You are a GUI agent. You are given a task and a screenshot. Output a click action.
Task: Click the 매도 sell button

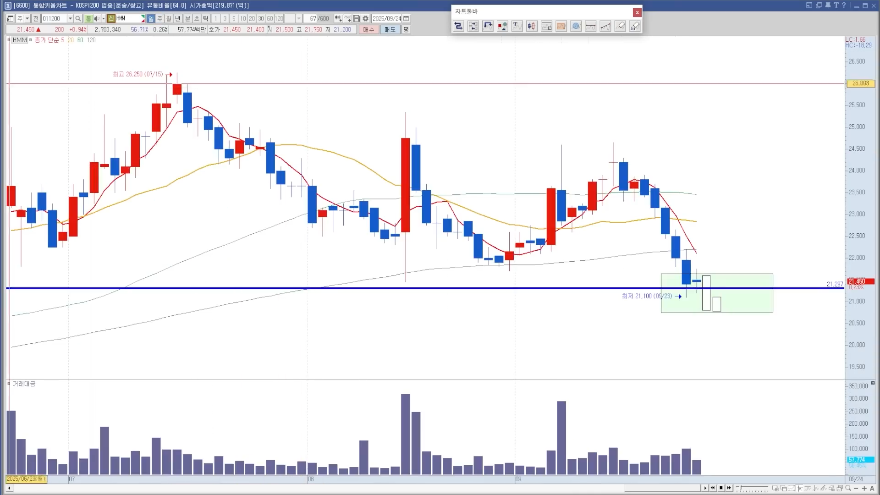click(x=390, y=29)
